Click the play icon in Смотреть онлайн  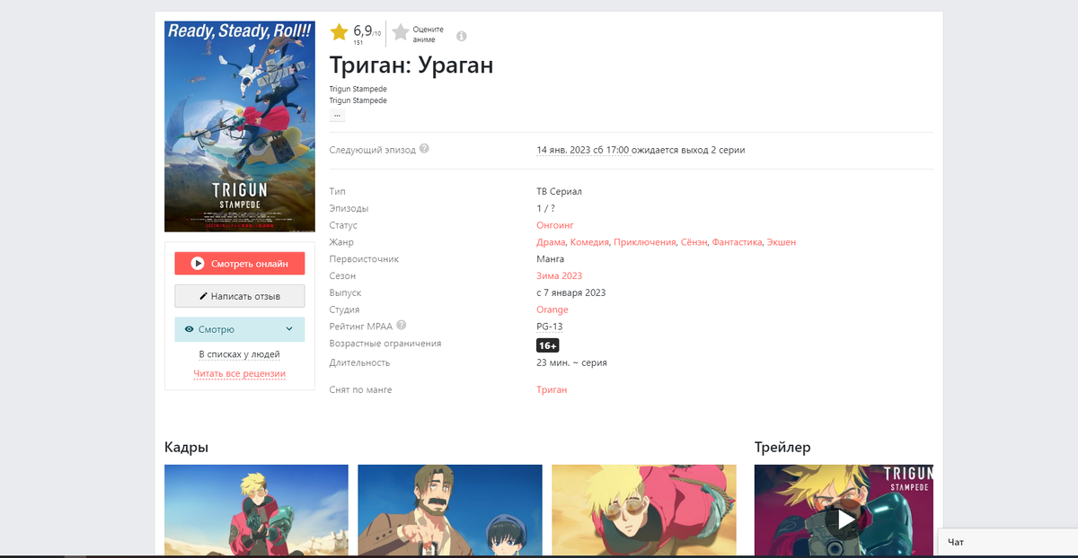(199, 264)
